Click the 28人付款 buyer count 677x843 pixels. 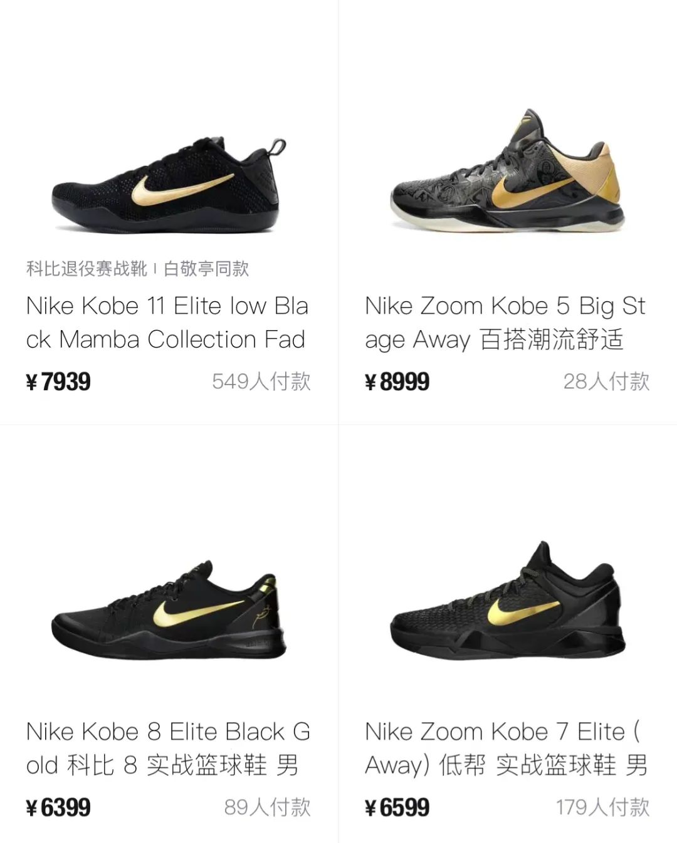606,381
